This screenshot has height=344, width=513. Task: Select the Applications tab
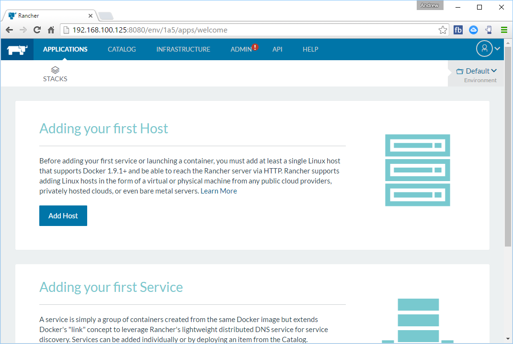coord(65,49)
